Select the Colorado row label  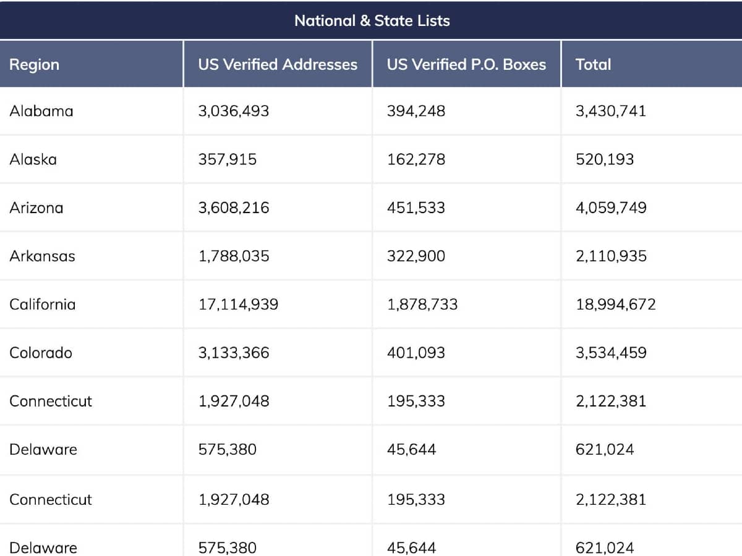(x=41, y=353)
